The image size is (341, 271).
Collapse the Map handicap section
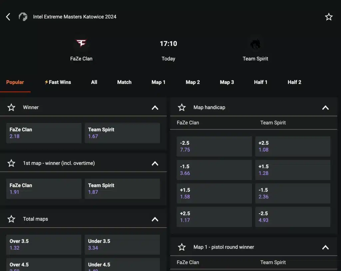[x=325, y=107]
